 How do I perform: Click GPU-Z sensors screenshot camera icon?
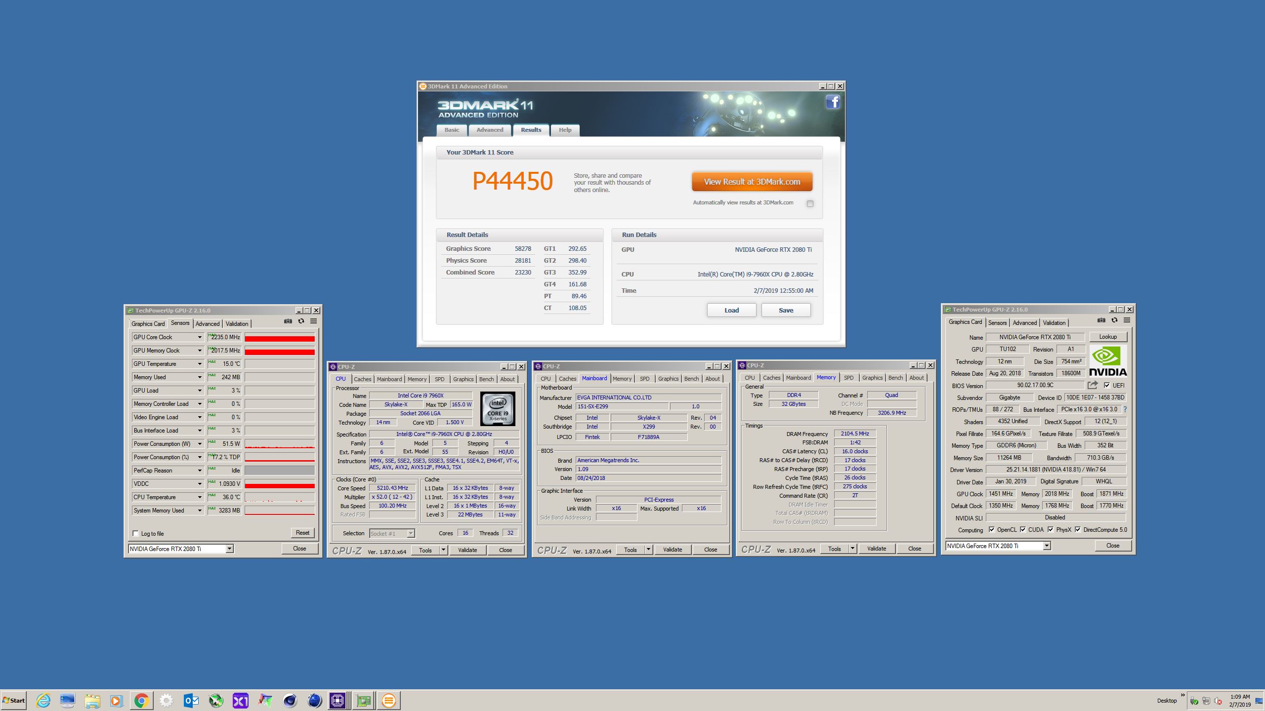point(288,321)
